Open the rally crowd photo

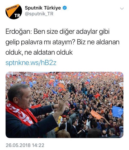(x=64, y=105)
